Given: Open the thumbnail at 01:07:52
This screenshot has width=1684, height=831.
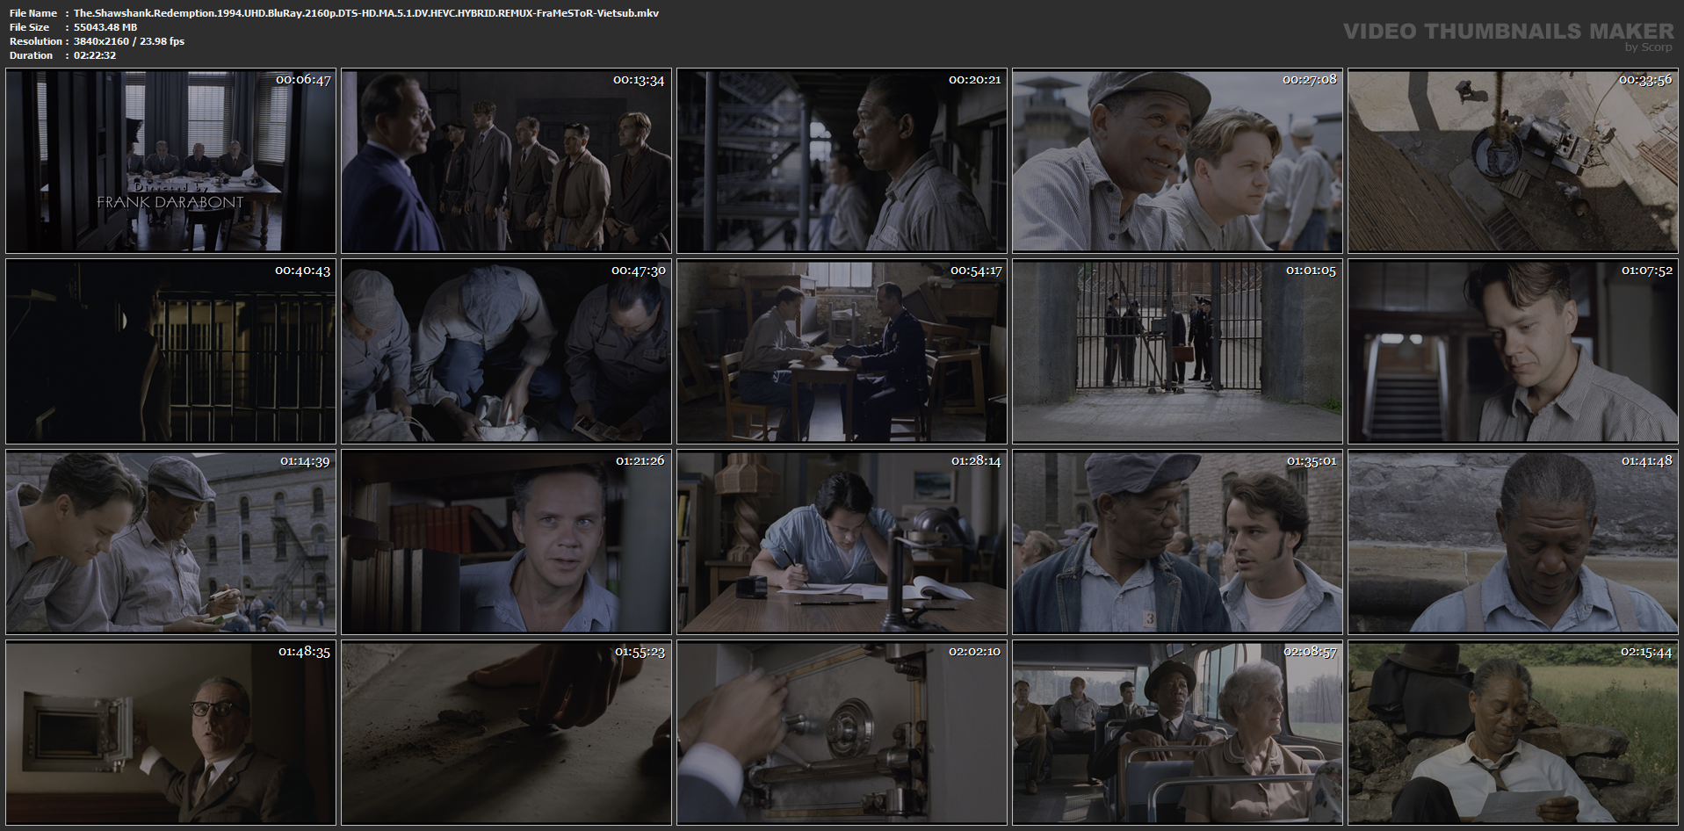Looking at the screenshot, I should click(x=1513, y=351).
